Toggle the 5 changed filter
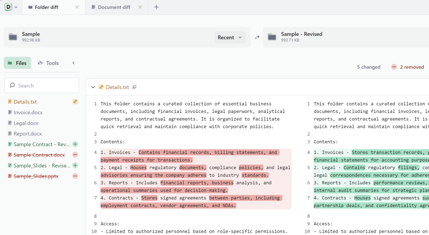Screen dimensions: 429x235 [x=368, y=67]
